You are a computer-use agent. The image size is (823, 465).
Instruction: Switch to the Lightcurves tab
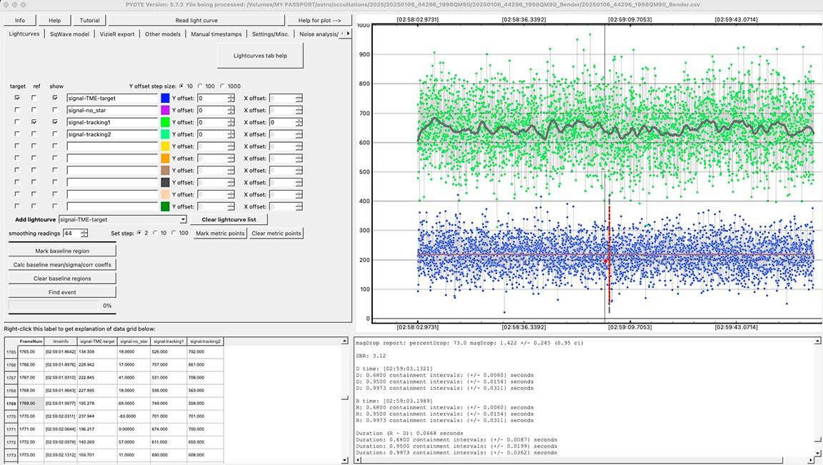point(24,34)
